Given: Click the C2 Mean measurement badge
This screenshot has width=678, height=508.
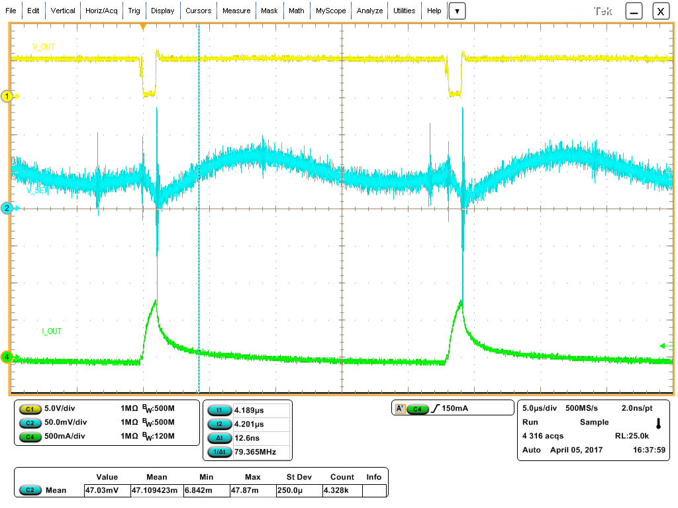Looking at the screenshot, I should [30, 490].
